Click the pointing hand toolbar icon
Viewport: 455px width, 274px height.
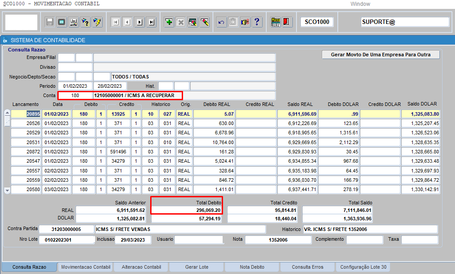point(245,22)
